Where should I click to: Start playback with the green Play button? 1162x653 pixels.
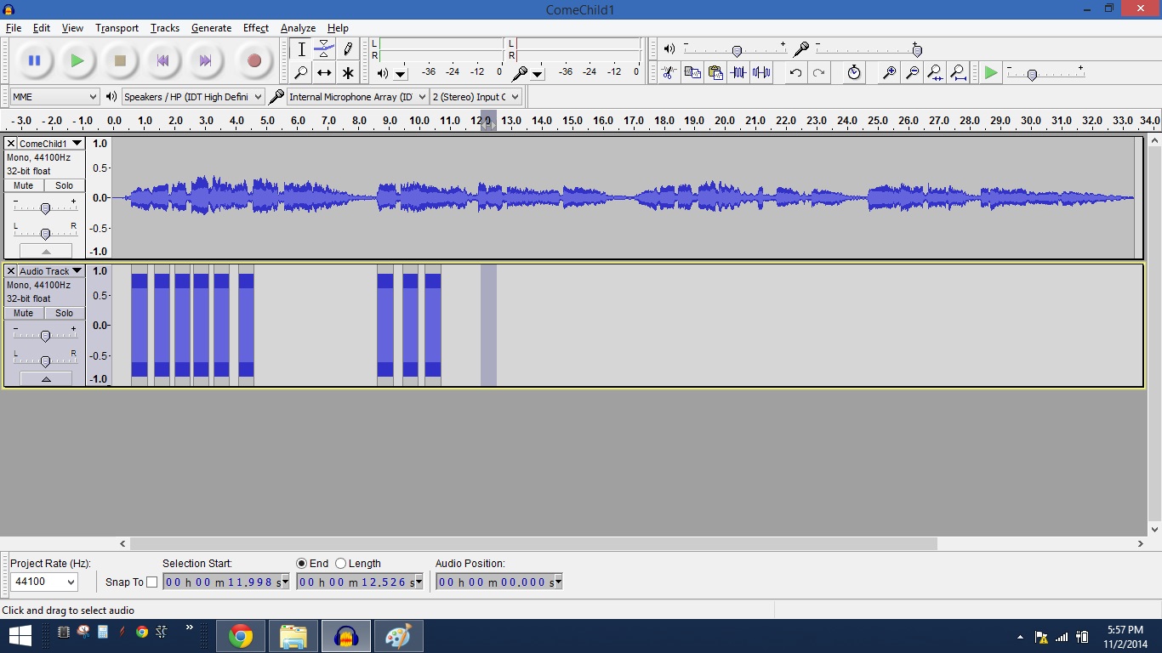coord(77,60)
